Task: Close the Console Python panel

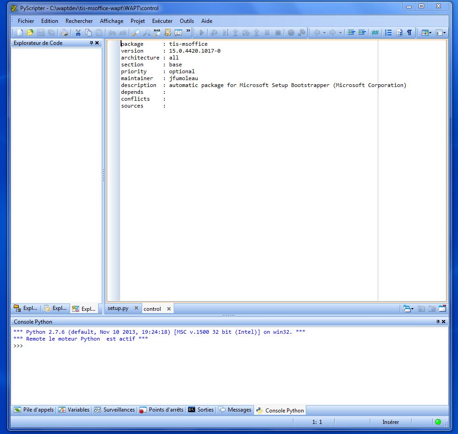Action: click(443, 321)
